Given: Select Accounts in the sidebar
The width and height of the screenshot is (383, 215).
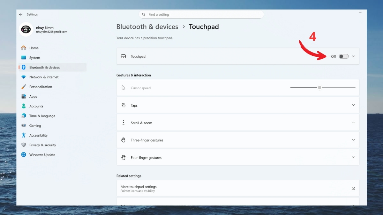Looking at the screenshot, I should pyautogui.click(x=24, y=106).
